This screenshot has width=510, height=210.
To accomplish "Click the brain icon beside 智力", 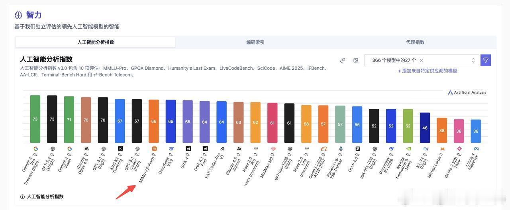I will 18,15.
